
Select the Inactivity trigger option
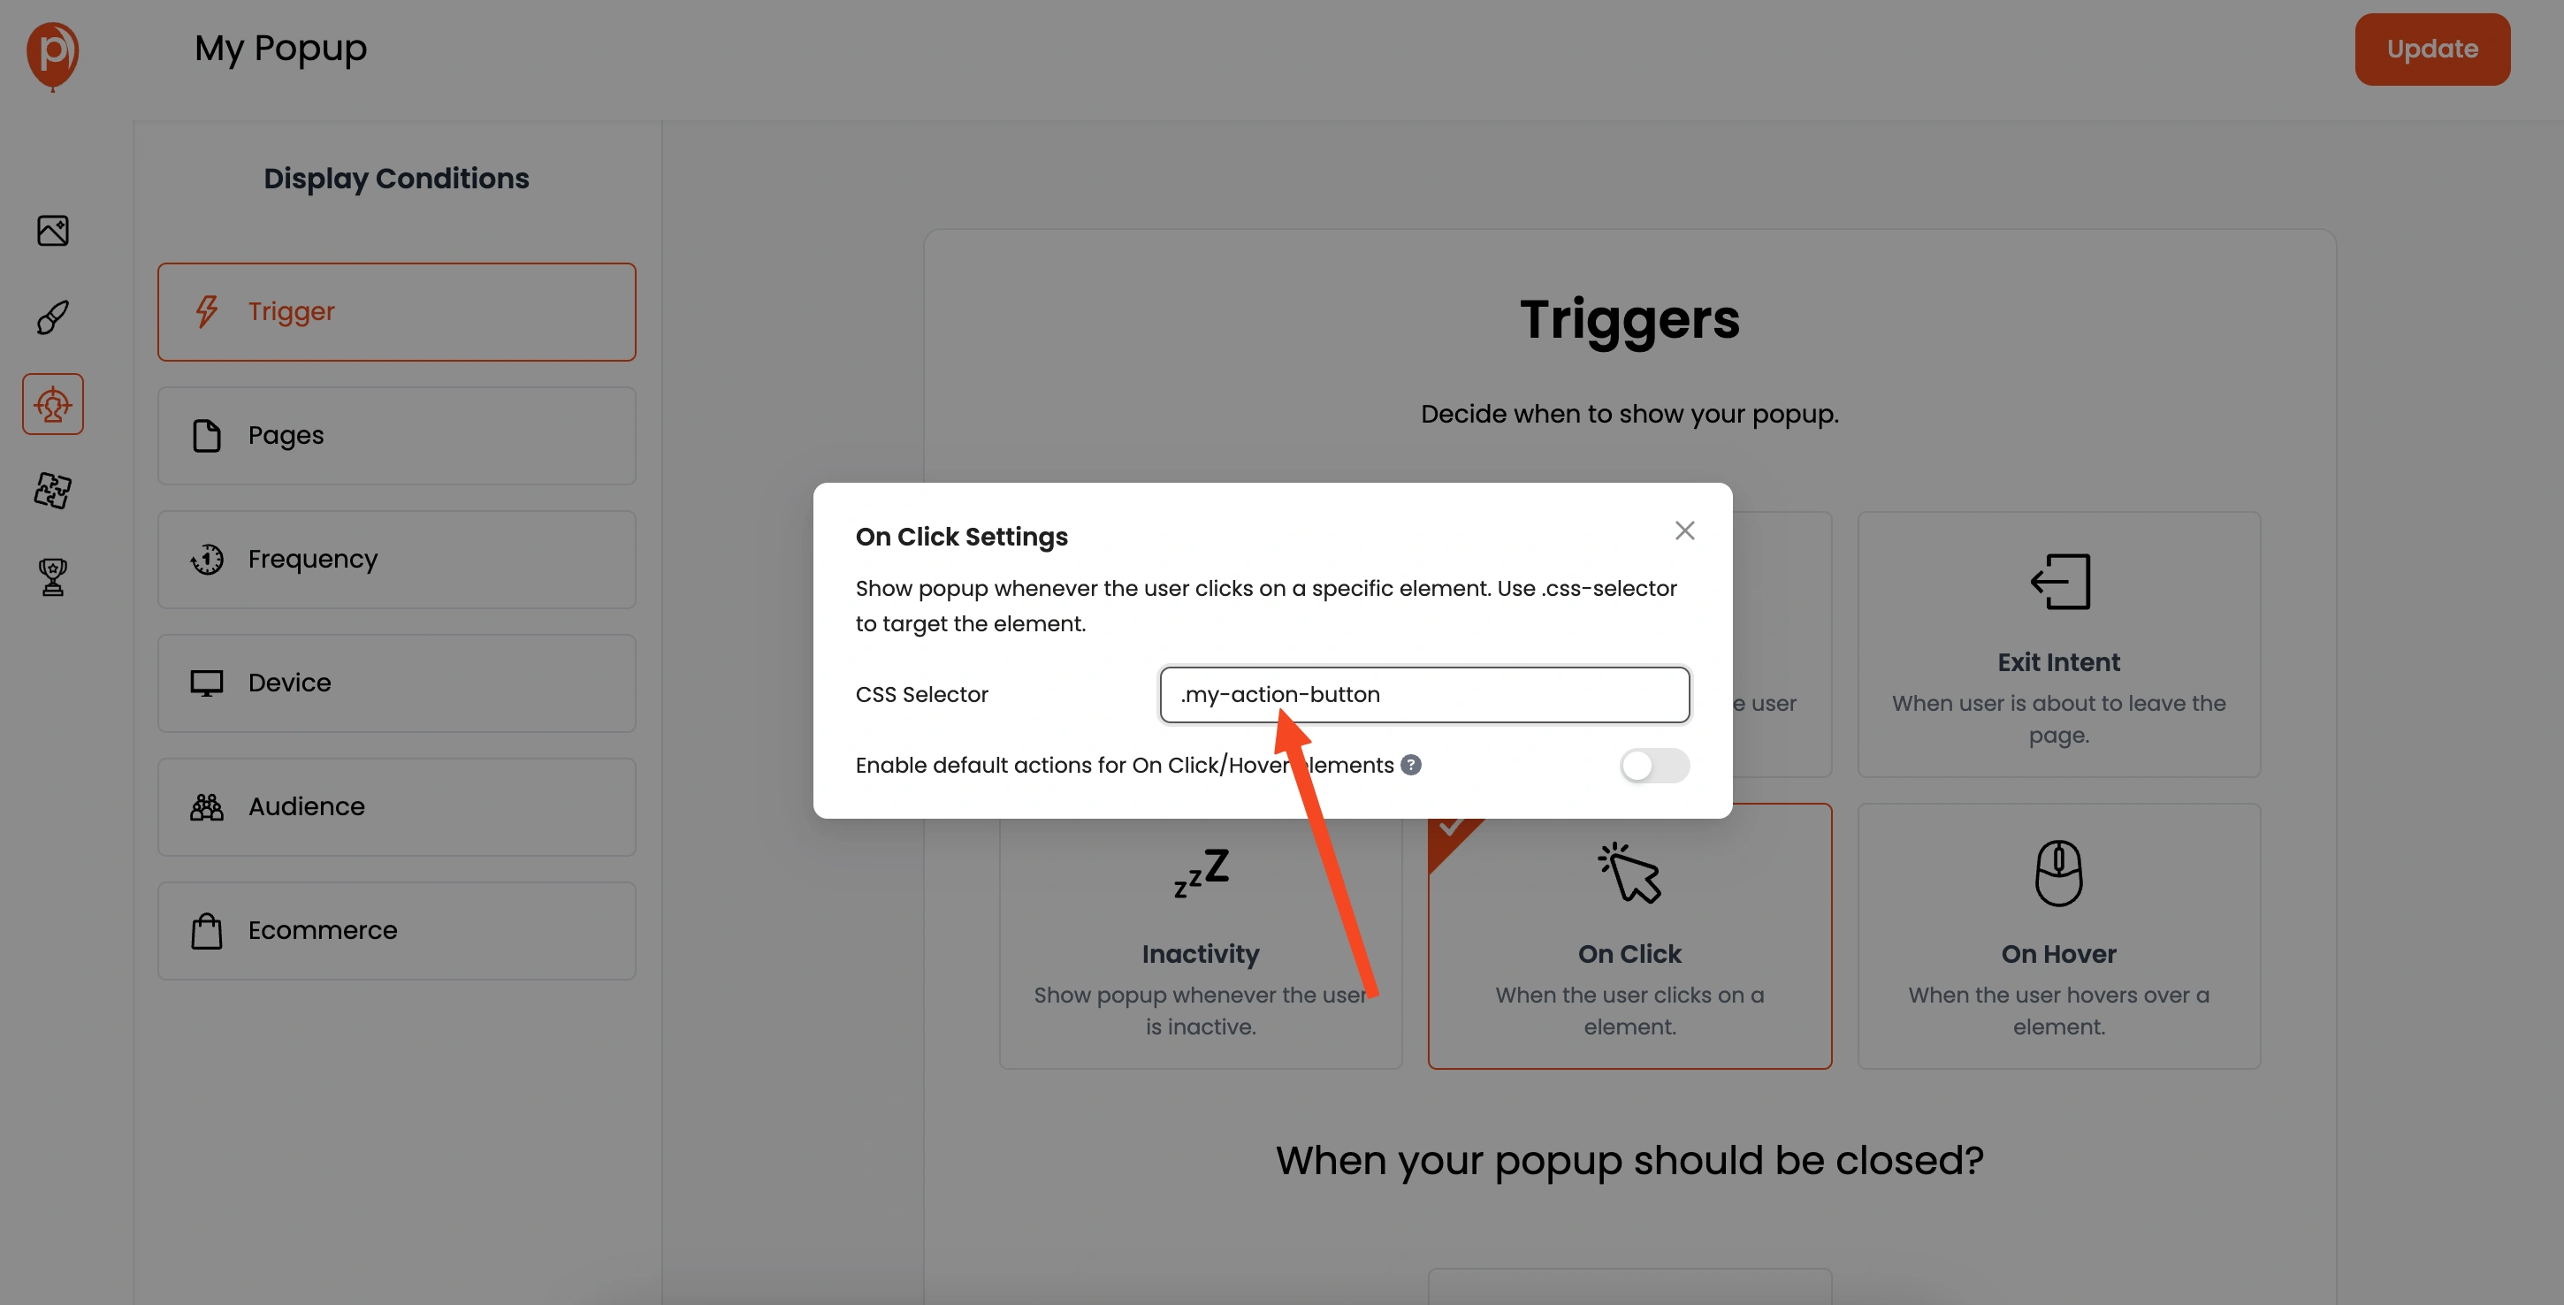tap(1200, 935)
